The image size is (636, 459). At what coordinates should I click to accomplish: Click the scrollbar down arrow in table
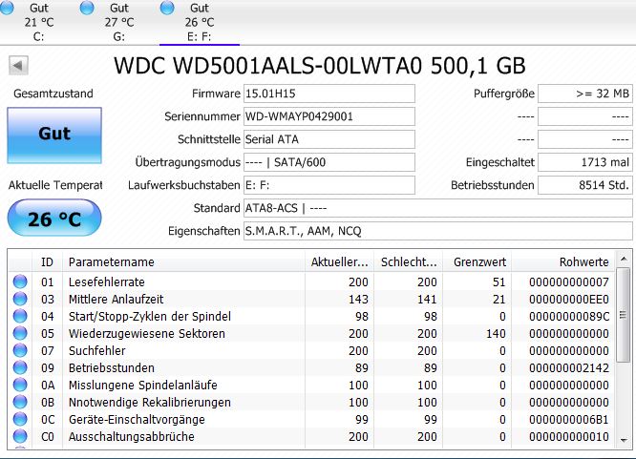624,440
